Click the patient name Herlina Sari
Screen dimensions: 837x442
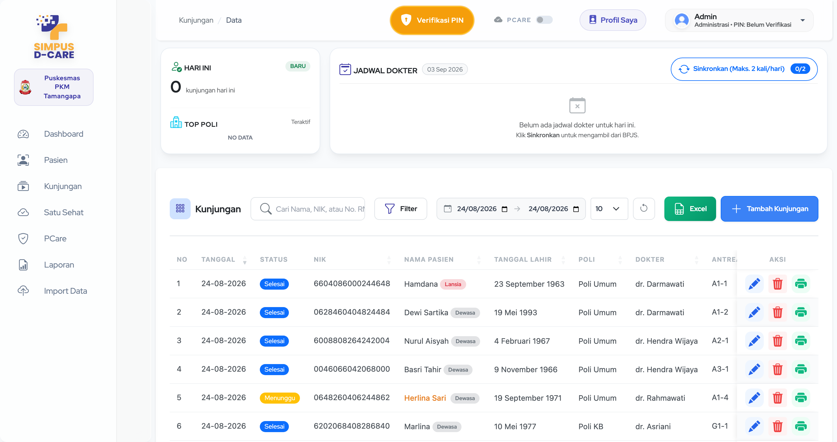point(425,398)
